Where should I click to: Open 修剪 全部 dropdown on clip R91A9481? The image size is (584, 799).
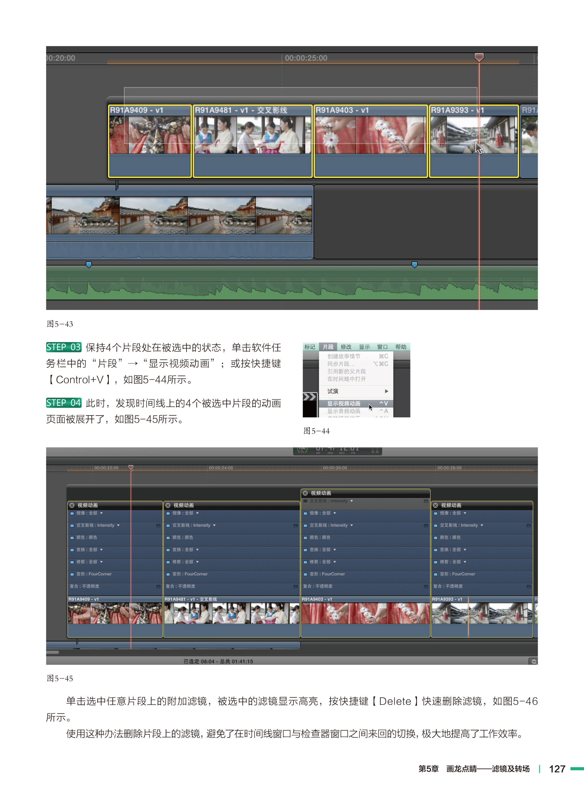[197, 562]
